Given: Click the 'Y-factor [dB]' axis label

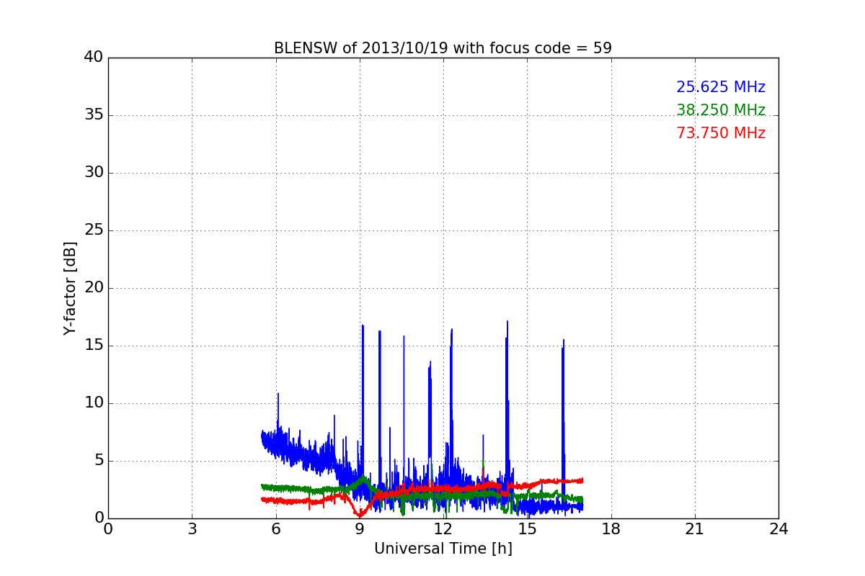Looking at the screenshot, I should point(70,288).
